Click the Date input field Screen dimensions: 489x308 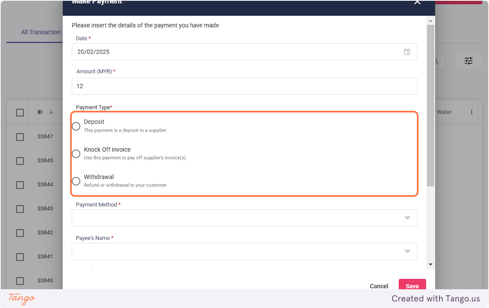point(244,52)
